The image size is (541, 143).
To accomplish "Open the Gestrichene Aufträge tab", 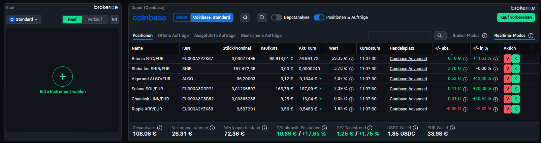I will (261, 36).
